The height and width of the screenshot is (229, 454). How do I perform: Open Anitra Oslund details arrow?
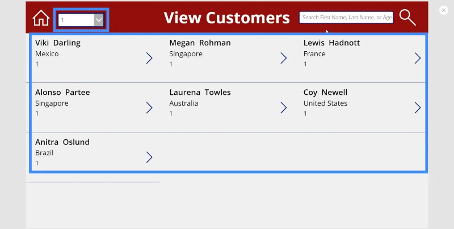tap(149, 157)
